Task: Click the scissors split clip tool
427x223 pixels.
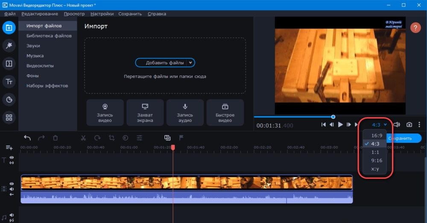Action: [x=83, y=138]
